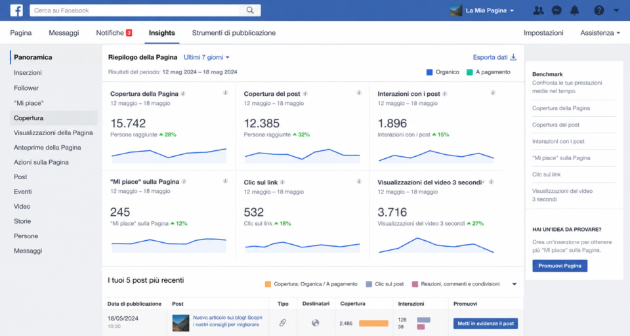
Task: Click the globe audience icon in post row
Action: [x=316, y=323]
